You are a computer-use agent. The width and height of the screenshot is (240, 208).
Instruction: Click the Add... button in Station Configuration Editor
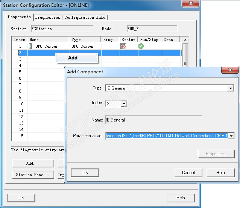tap(33, 164)
